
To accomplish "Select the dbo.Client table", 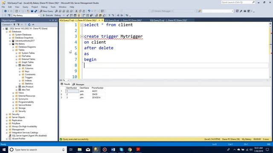I will [26, 65].
